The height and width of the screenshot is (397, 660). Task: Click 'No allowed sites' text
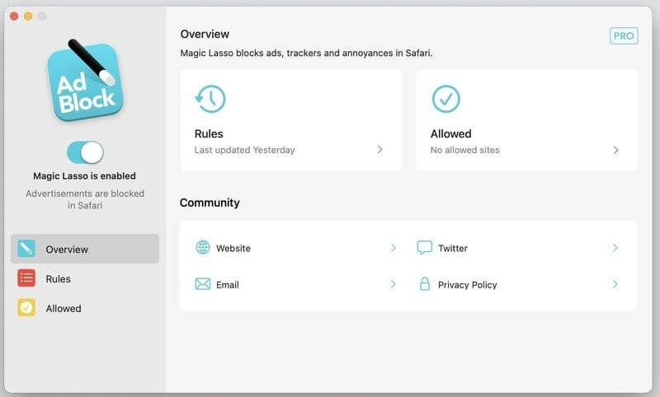tap(464, 150)
